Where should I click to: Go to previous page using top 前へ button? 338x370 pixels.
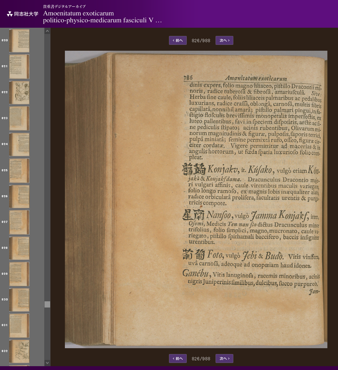pyautogui.click(x=178, y=40)
